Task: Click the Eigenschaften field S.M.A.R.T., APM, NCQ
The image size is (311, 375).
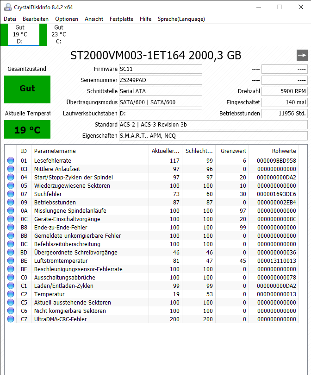Action: (x=213, y=136)
